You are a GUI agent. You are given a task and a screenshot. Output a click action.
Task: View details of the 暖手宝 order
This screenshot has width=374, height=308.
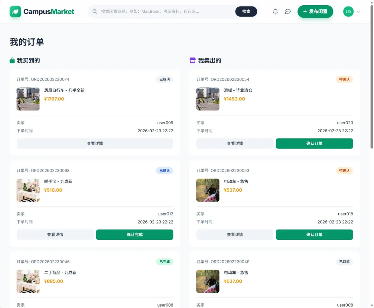pyautogui.click(x=55, y=235)
